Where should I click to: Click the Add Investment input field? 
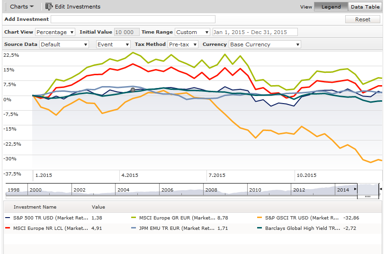coord(133,19)
